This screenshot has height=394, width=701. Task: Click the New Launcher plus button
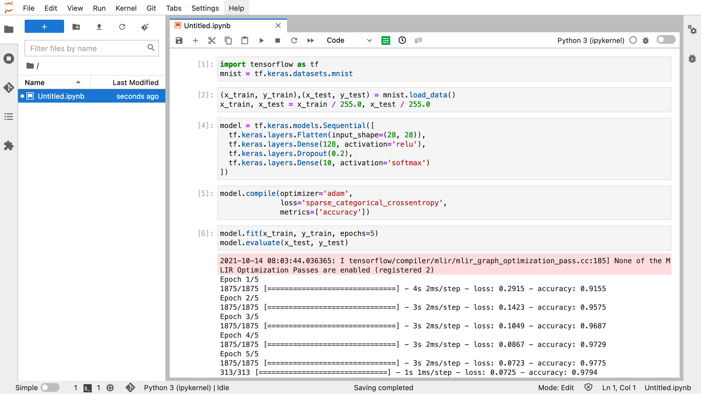coord(44,27)
